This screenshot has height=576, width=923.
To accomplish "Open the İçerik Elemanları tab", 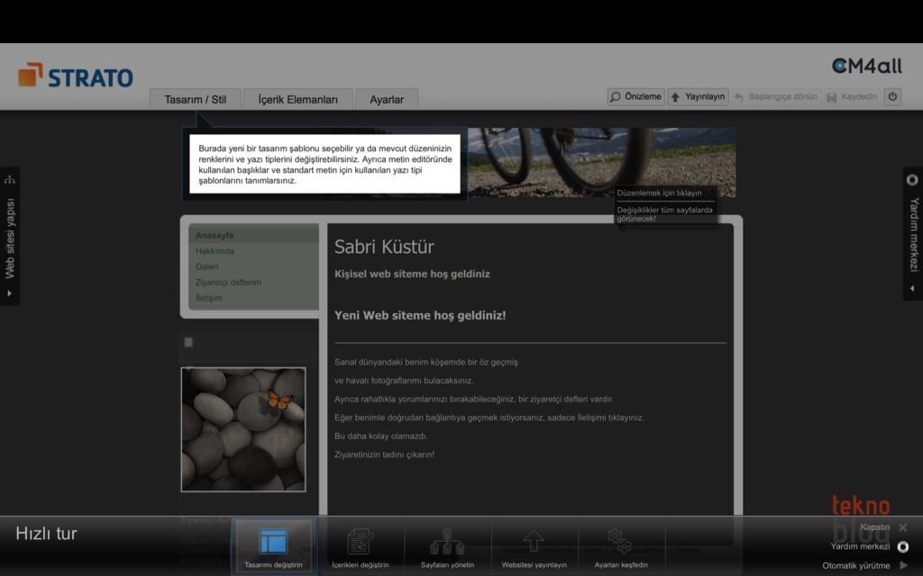I will point(297,100).
